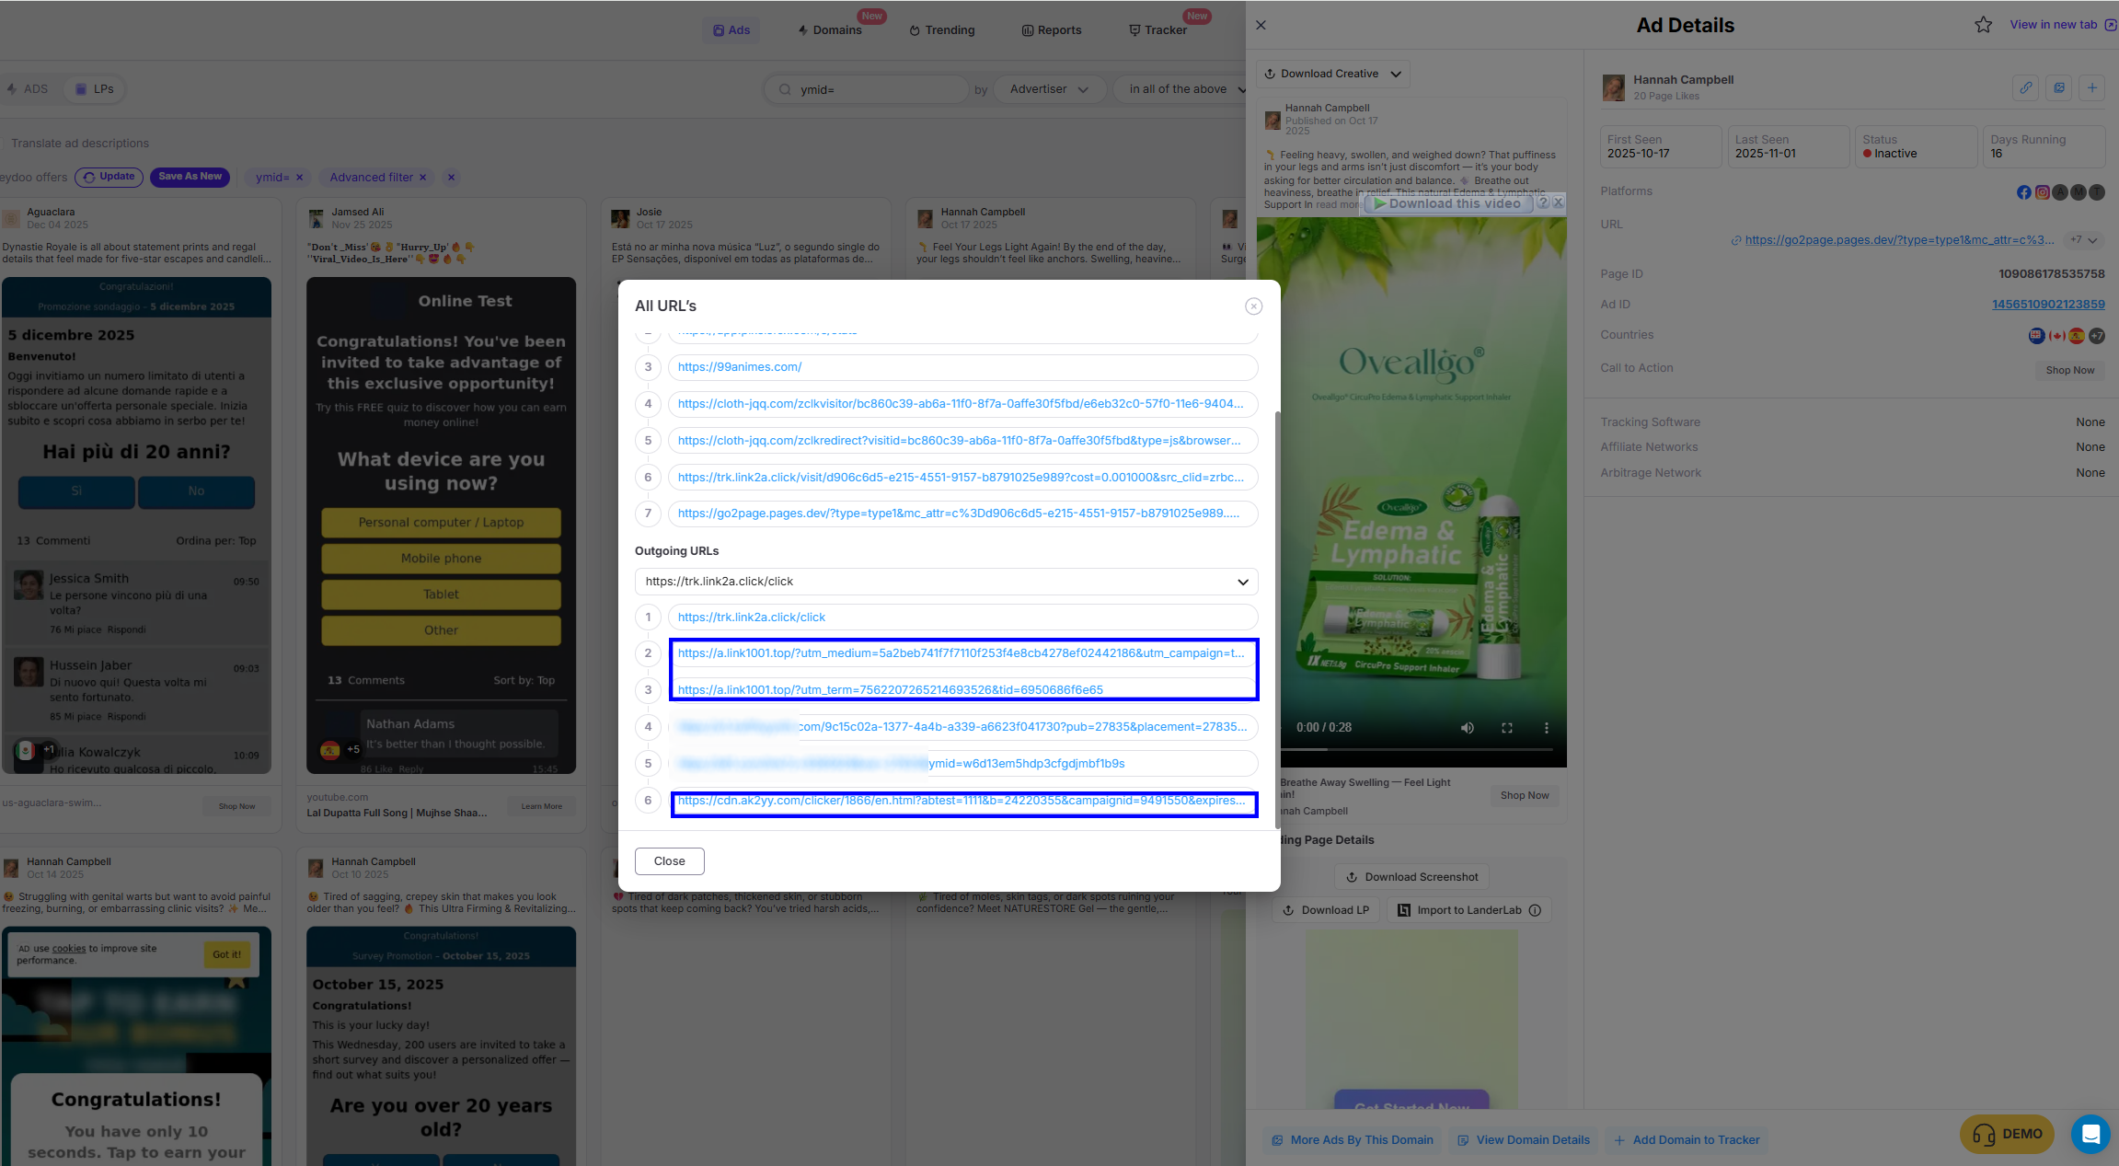
Task: Open the 'in all of the above' dropdown
Action: pos(1184,89)
